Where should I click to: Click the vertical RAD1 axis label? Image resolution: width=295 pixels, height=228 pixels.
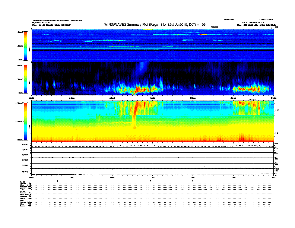click(x=29, y=82)
